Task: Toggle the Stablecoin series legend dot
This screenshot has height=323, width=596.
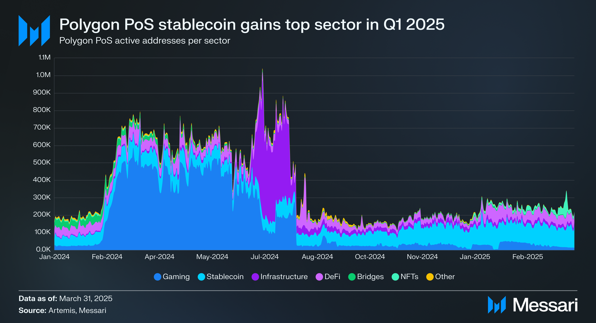Action: coord(201,277)
